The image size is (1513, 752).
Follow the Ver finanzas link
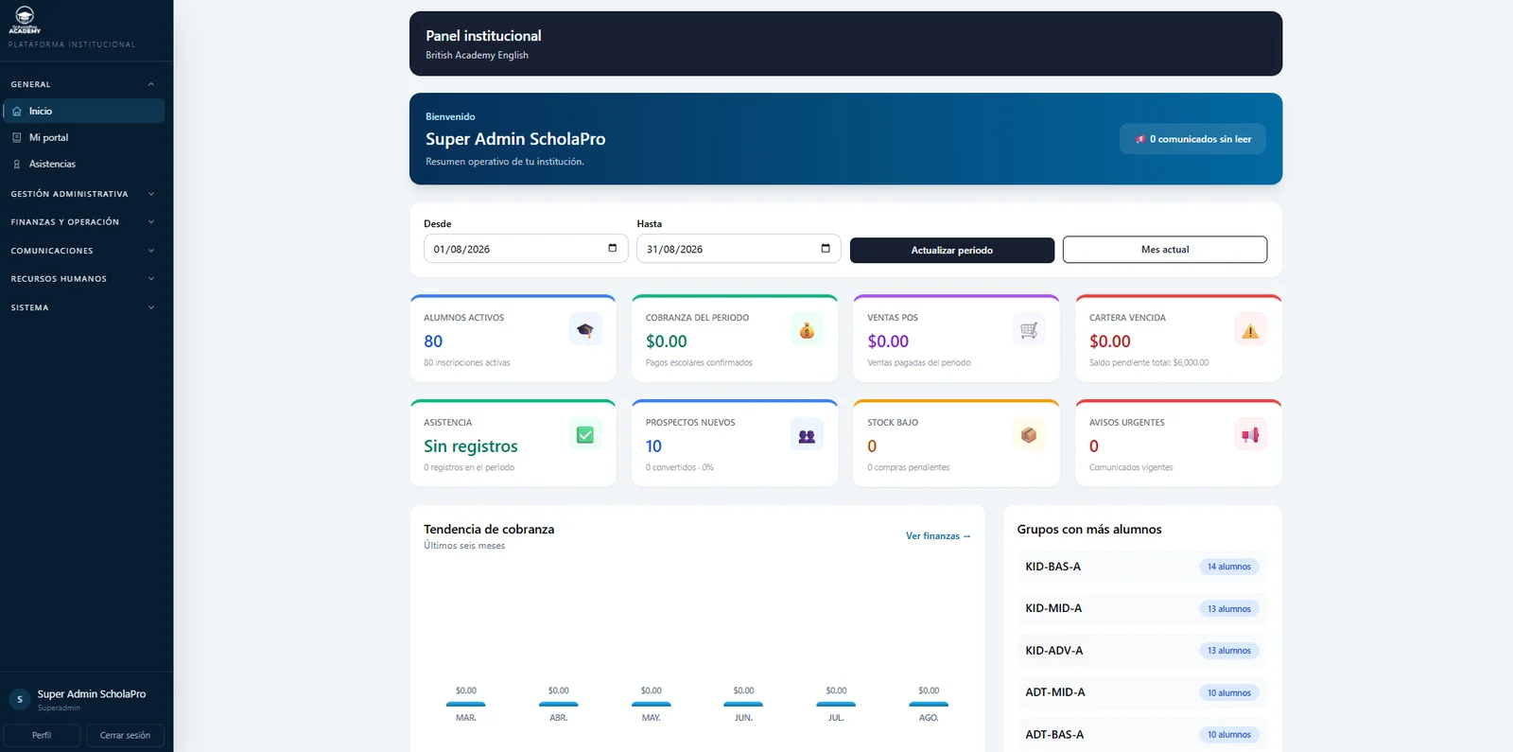coord(938,536)
